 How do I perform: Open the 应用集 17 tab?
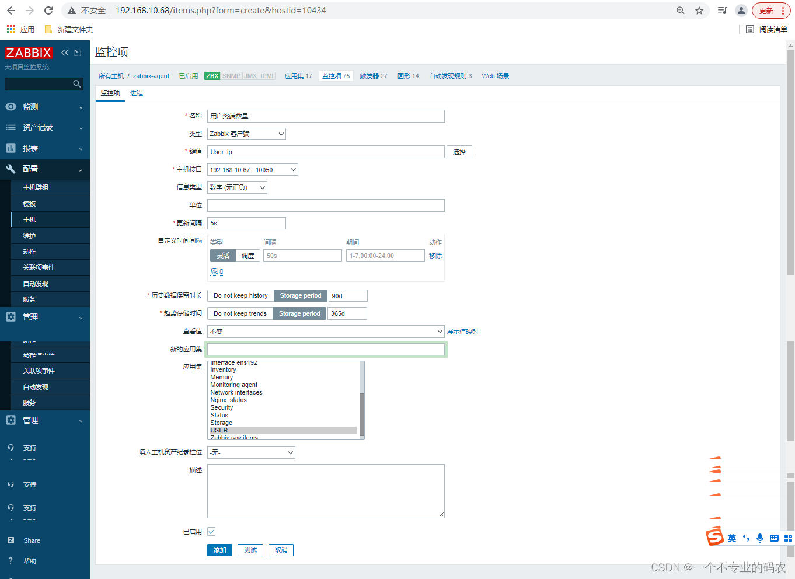point(298,76)
